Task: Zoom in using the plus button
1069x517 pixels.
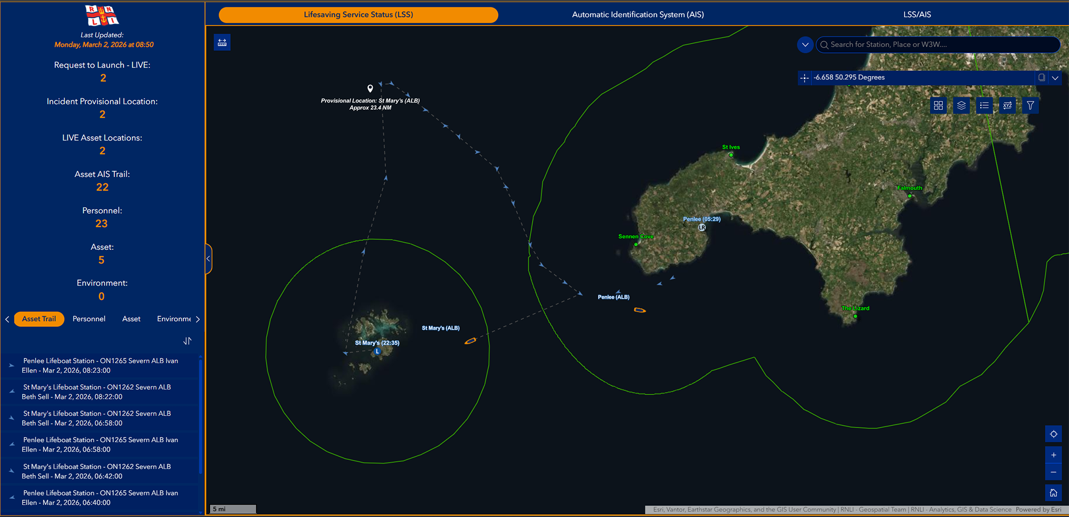Action: (1053, 455)
